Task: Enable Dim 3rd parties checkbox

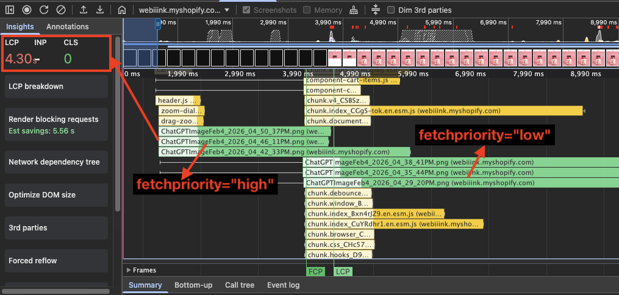Action: point(392,10)
